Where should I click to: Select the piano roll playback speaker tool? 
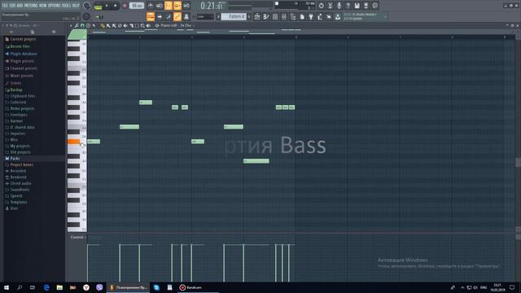(x=148, y=25)
